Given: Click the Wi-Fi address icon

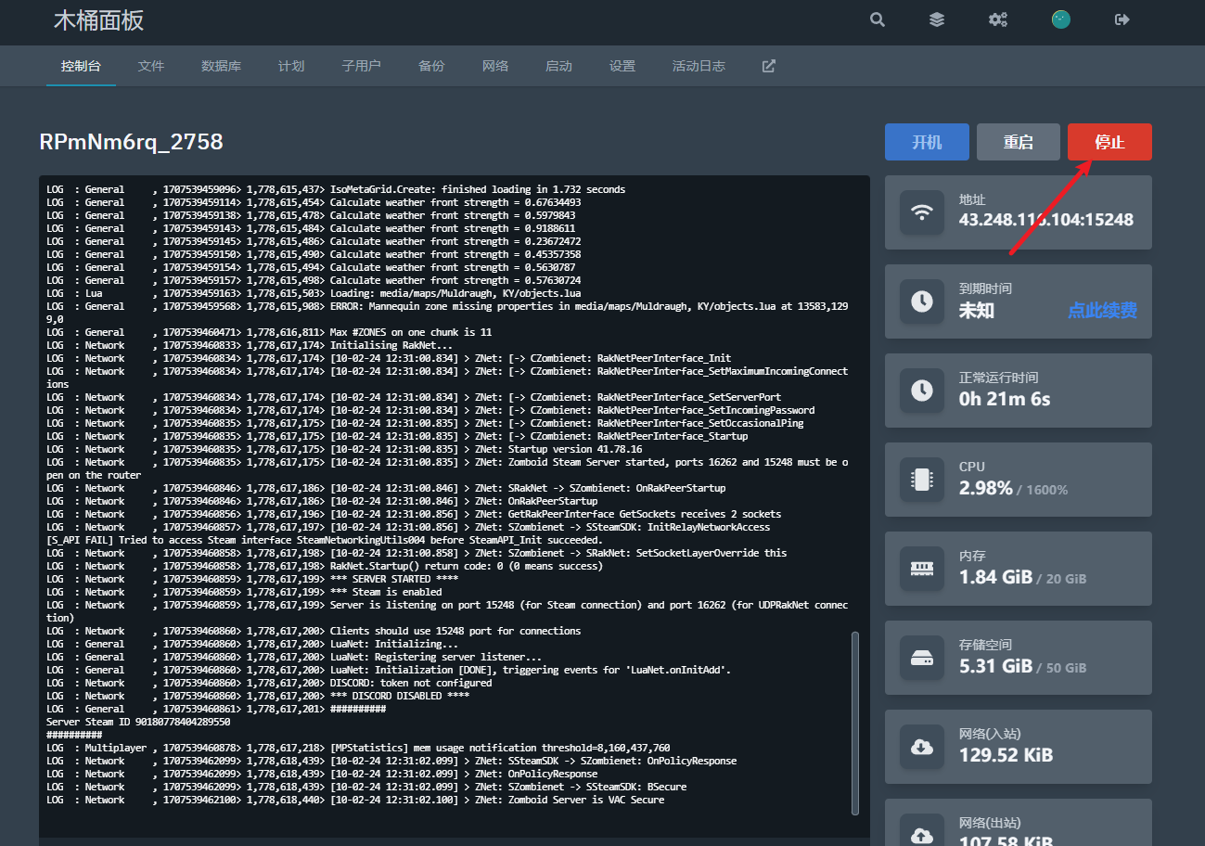Looking at the screenshot, I should pyautogui.click(x=922, y=212).
